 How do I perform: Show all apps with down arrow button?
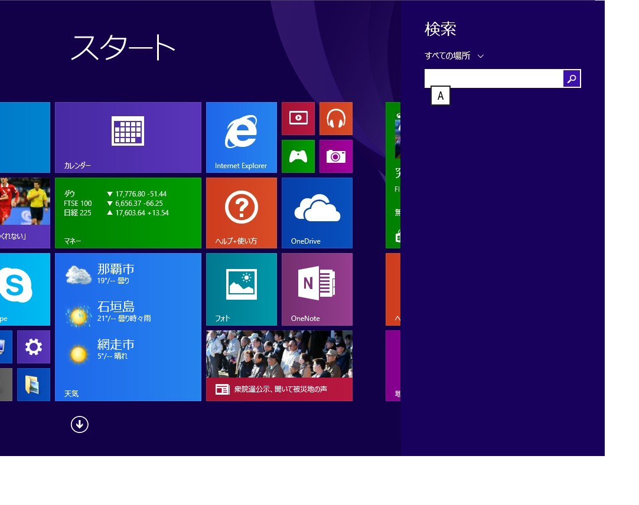(x=80, y=424)
